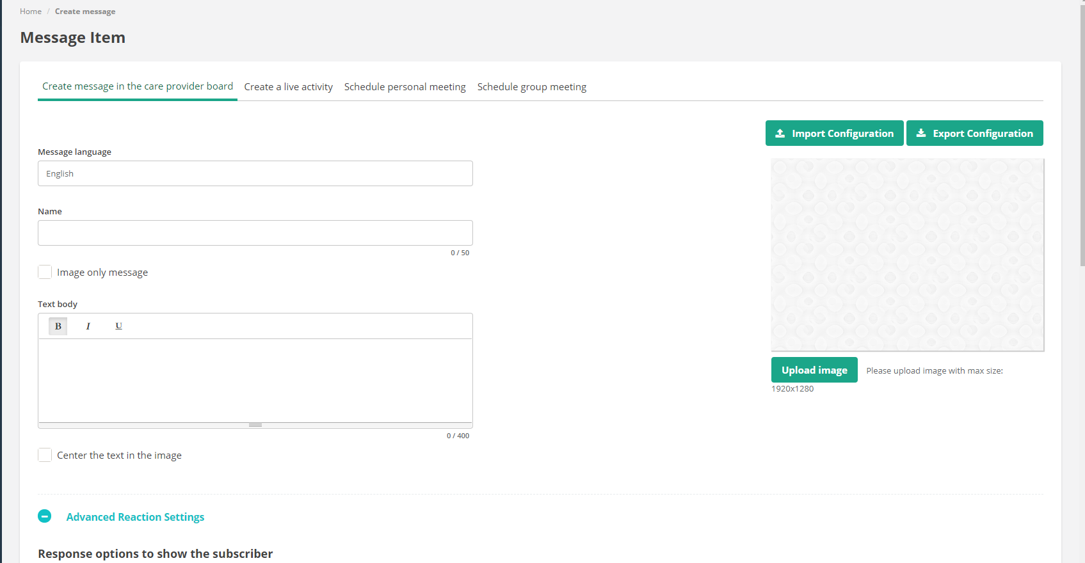Click the text body resize handle
Viewport: 1085px width, 563px height.
pos(255,425)
